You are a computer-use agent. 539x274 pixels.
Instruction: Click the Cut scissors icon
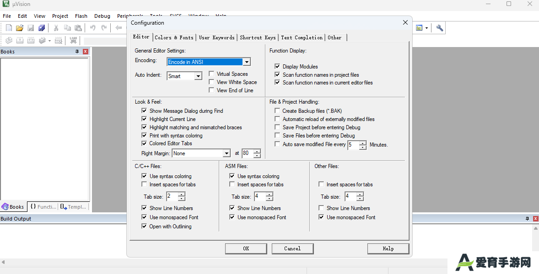click(x=56, y=28)
